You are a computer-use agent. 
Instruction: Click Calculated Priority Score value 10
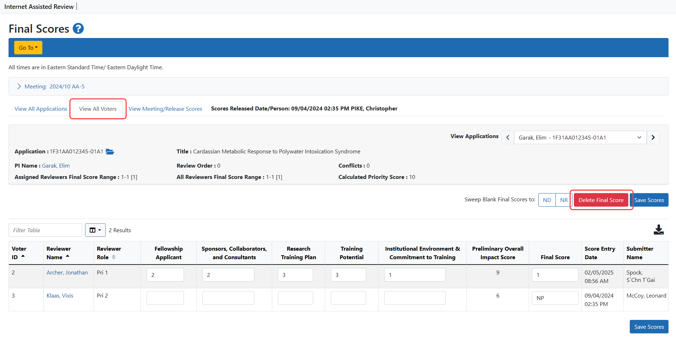(x=412, y=177)
